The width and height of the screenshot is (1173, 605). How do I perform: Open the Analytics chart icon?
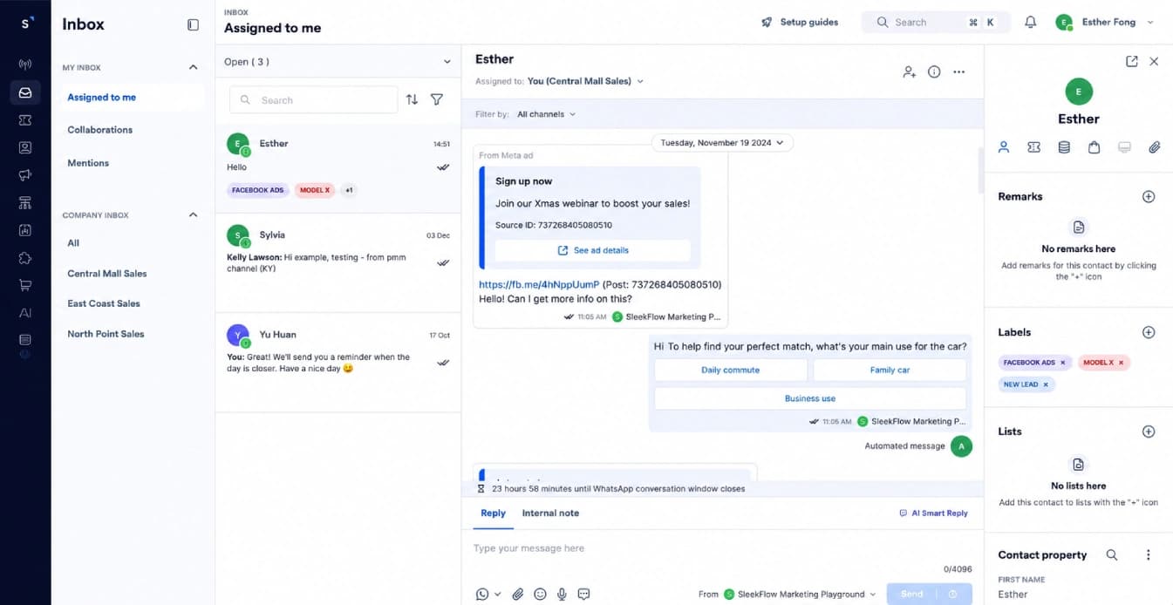tap(25, 230)
